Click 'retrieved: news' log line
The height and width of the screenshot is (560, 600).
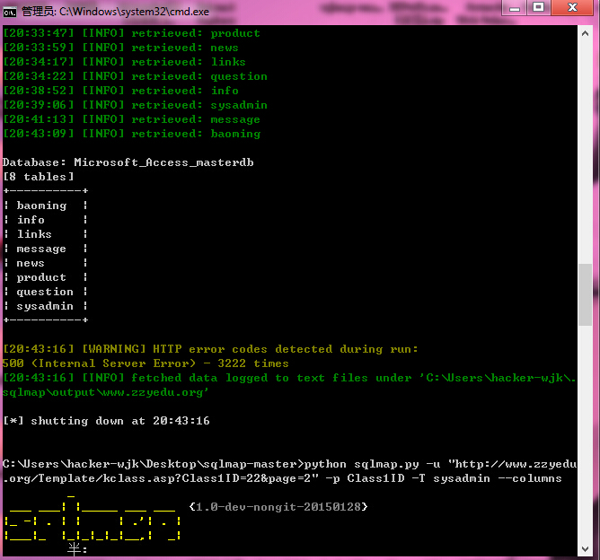121,48
